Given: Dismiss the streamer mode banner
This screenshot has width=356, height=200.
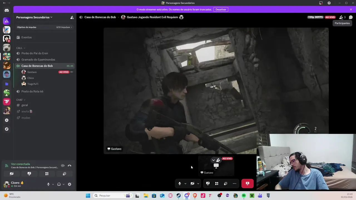Looking at the screenshot, I should 351,9.
